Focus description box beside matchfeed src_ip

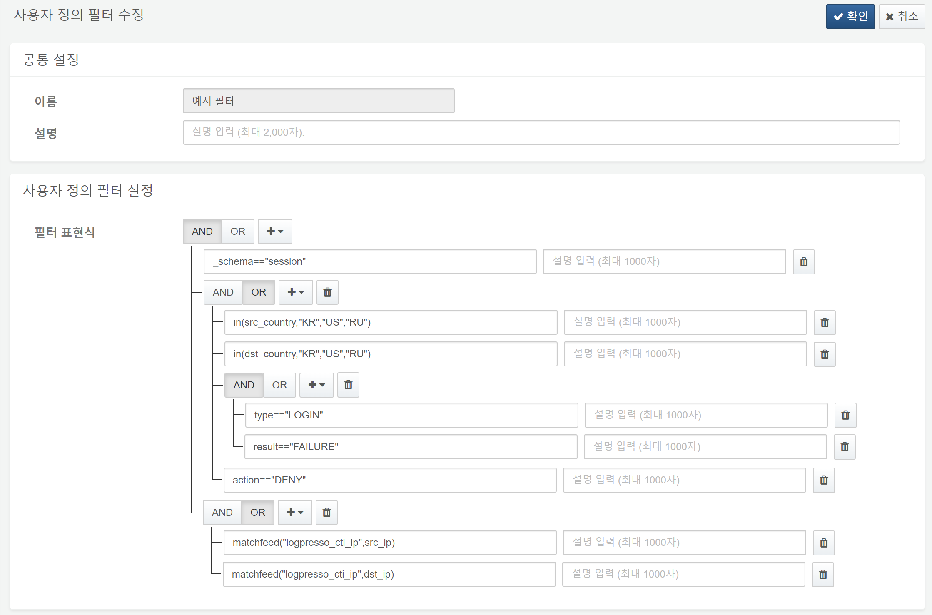click(685, 543)
